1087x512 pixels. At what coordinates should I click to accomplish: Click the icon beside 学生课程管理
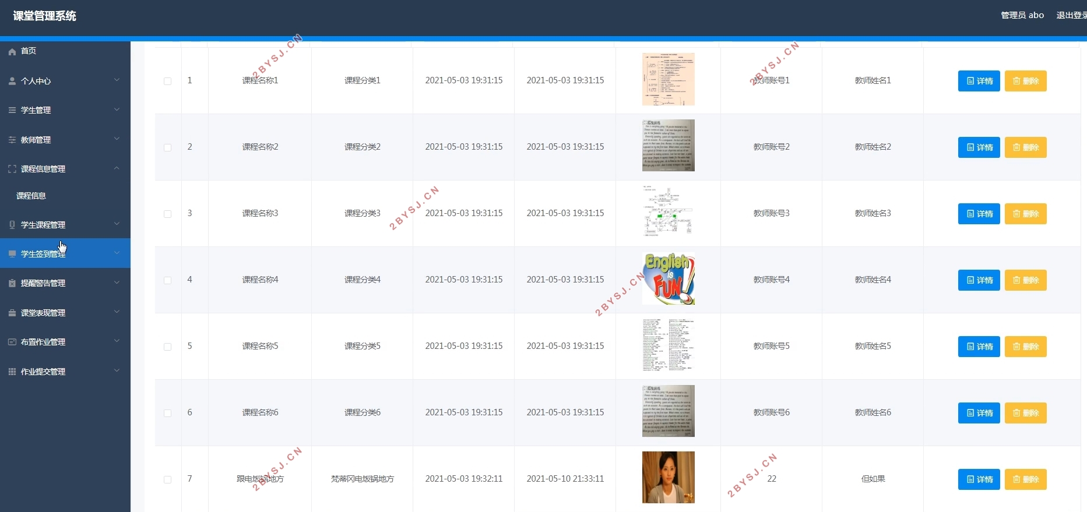[x=12, y=225]
